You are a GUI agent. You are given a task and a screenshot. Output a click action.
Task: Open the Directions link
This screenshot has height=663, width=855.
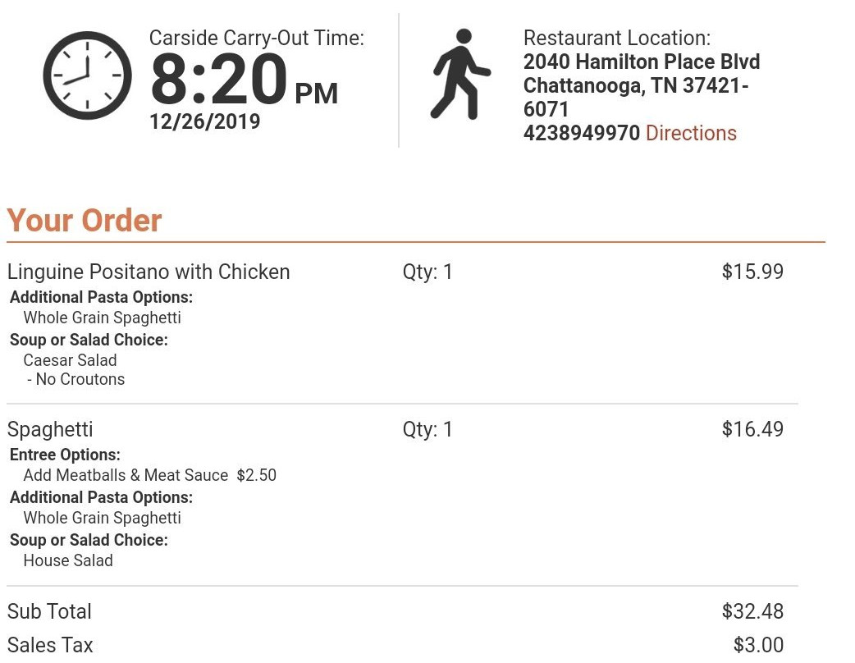(691, 133)
